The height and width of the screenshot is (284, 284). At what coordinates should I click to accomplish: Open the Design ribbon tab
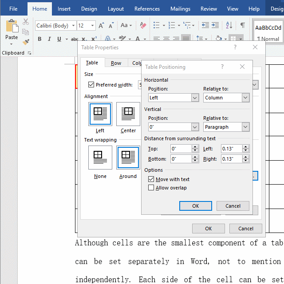pos(89,9)
